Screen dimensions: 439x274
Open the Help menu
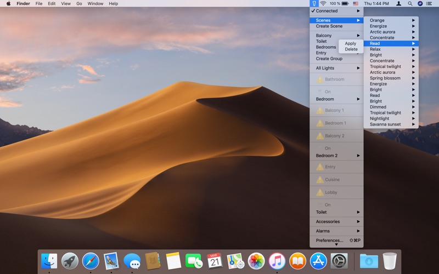click(x=114, y=4)
